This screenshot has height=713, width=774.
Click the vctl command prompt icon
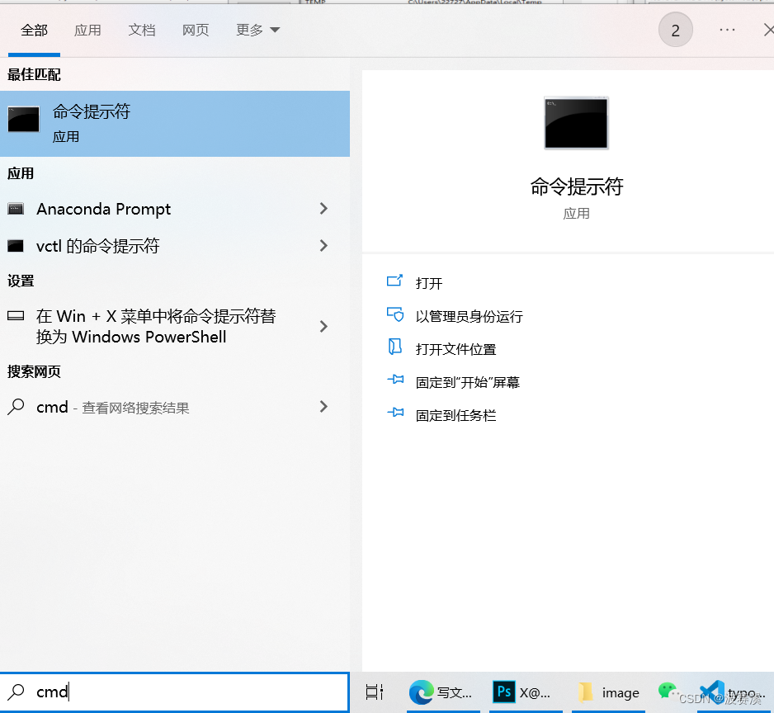click(x=16, y=246)
